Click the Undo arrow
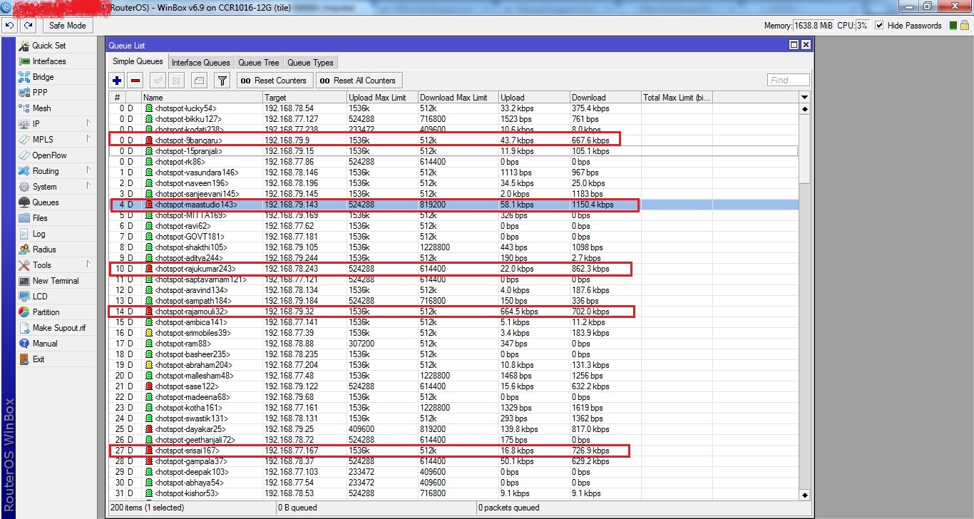This screenshot has width=974, height=519. (x=9, y=25)
